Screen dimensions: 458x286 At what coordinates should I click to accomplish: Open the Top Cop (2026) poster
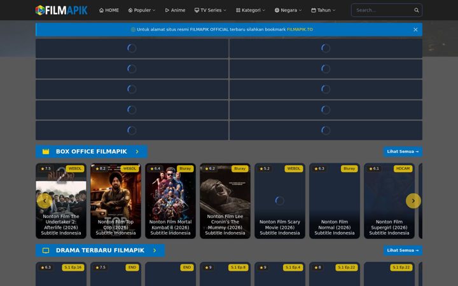tap(116, 201)
